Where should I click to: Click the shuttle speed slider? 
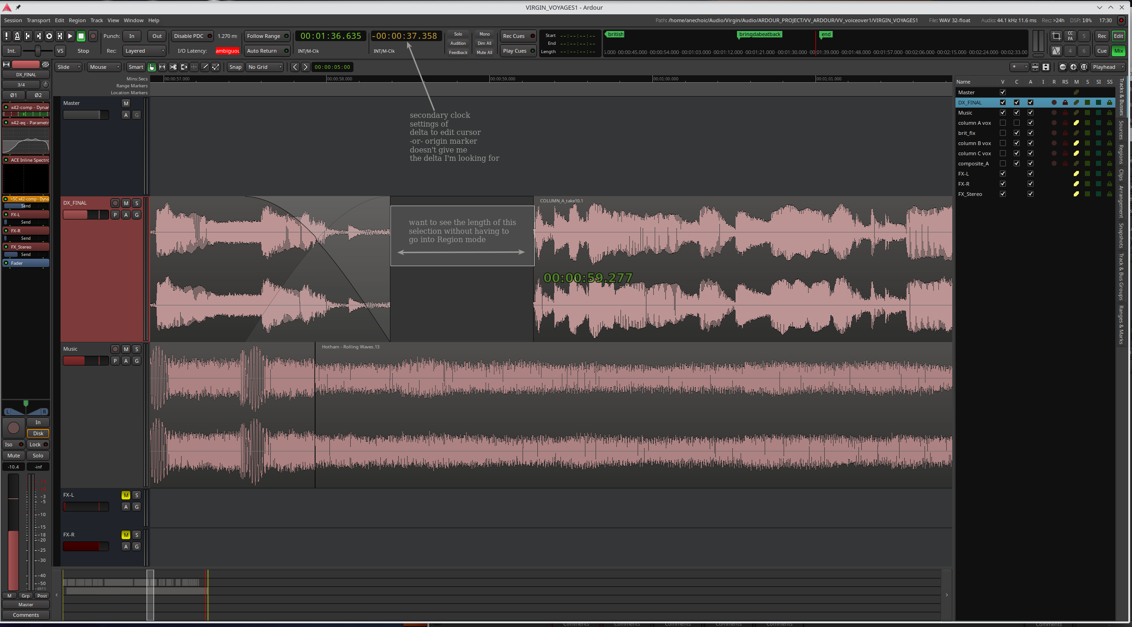[37, 51]
